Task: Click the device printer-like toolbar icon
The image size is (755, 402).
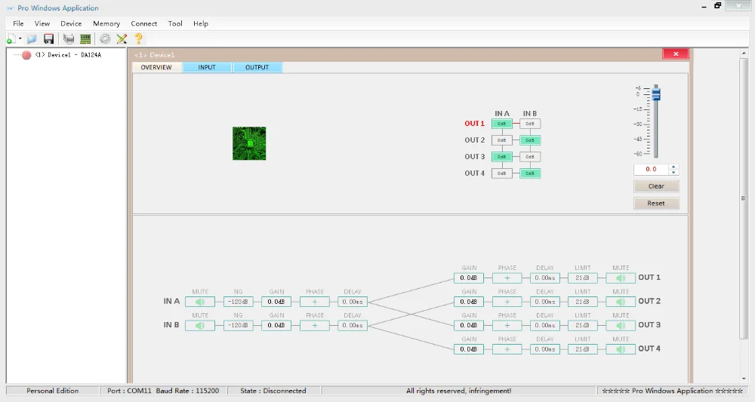Action: 69,39
